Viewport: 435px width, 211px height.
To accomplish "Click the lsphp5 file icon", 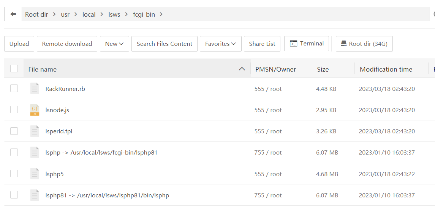I will point(35,174).
